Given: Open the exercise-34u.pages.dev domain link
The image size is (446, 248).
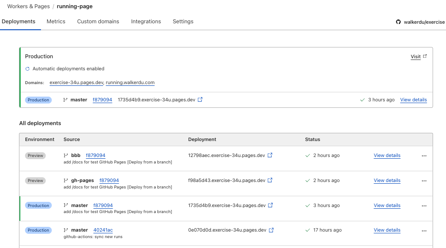Looking at the screenshot, I should 76,82.
